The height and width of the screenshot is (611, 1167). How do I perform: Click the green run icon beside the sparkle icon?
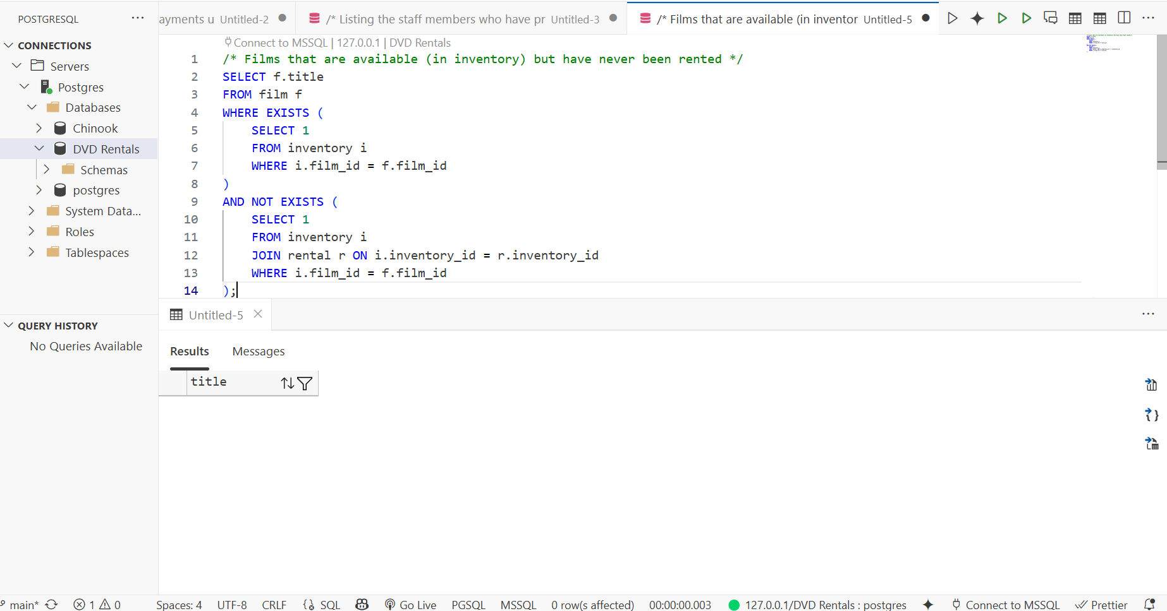point(1002,18)
